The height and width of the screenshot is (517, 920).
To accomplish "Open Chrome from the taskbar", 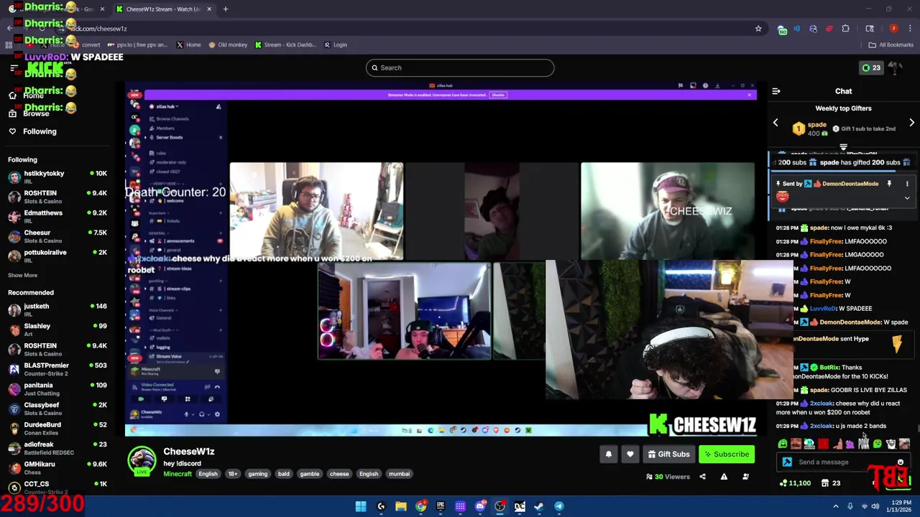I will (420, 506).
